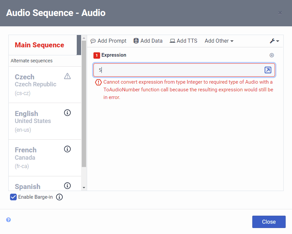Open the expression editor popout icon
Screen dimensions: 292x234
(x=268, y=70)
